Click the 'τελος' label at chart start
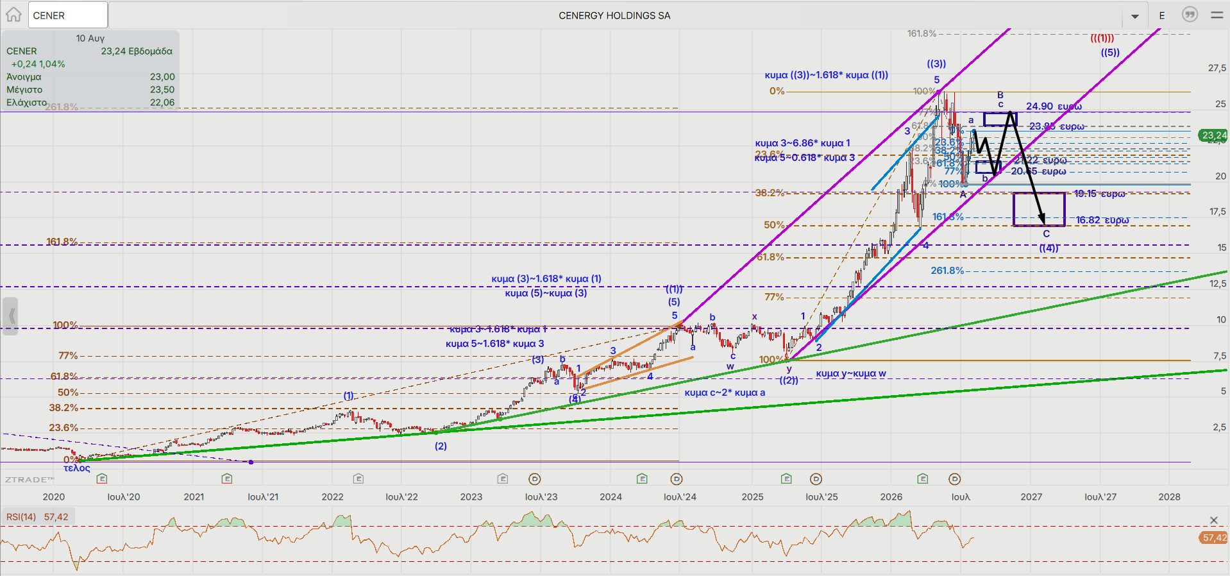Viewport: 1230px width, 576px height. [77, 468]
